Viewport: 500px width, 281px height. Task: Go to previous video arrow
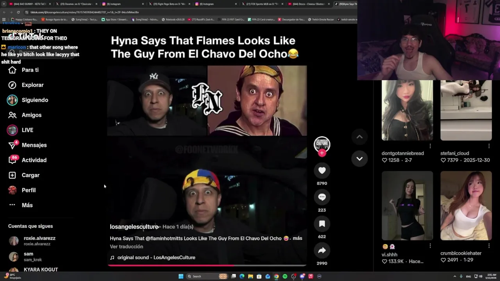click(x=359, y=137)
